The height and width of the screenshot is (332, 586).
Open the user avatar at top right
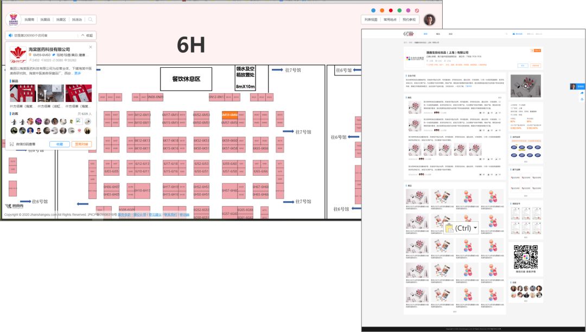[429, 20]
